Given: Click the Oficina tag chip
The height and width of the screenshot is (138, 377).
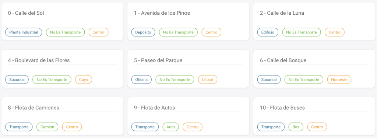Looking at the screenshot, I should (141, 79).
